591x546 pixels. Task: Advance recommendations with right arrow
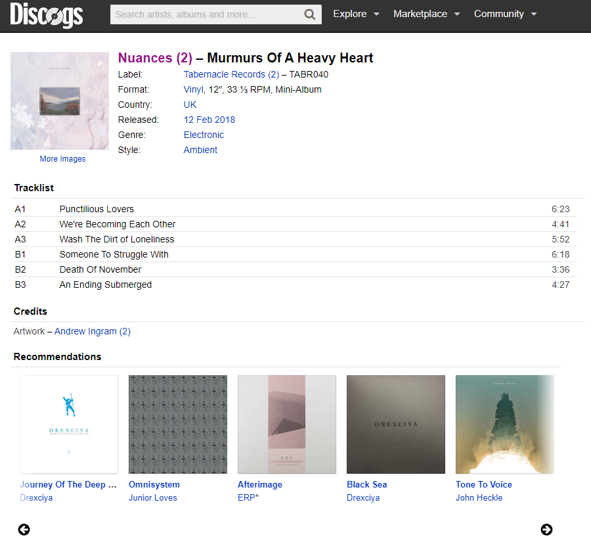tap(546, 530)
